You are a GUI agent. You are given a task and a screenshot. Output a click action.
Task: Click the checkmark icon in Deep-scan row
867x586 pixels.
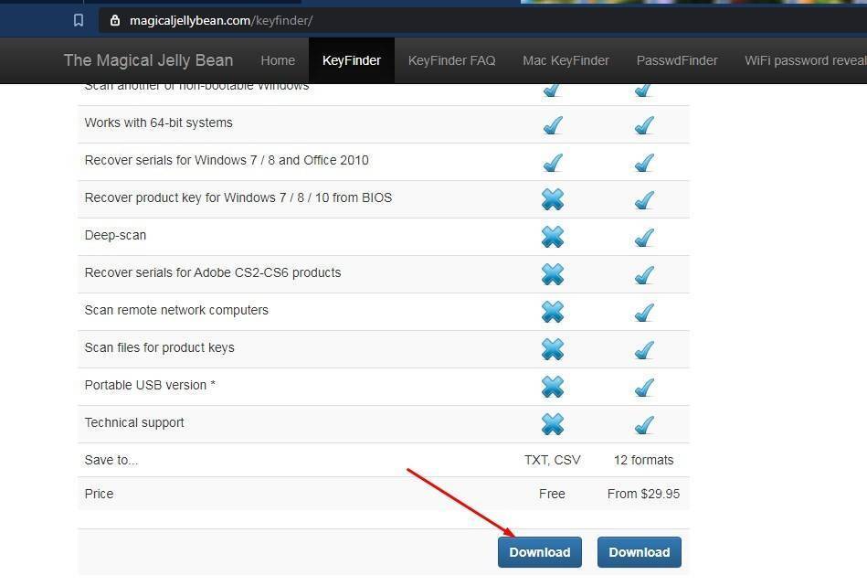(643, 237)
